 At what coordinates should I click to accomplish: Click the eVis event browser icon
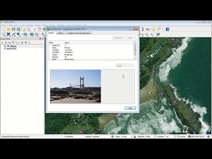[x=158, y=34]
